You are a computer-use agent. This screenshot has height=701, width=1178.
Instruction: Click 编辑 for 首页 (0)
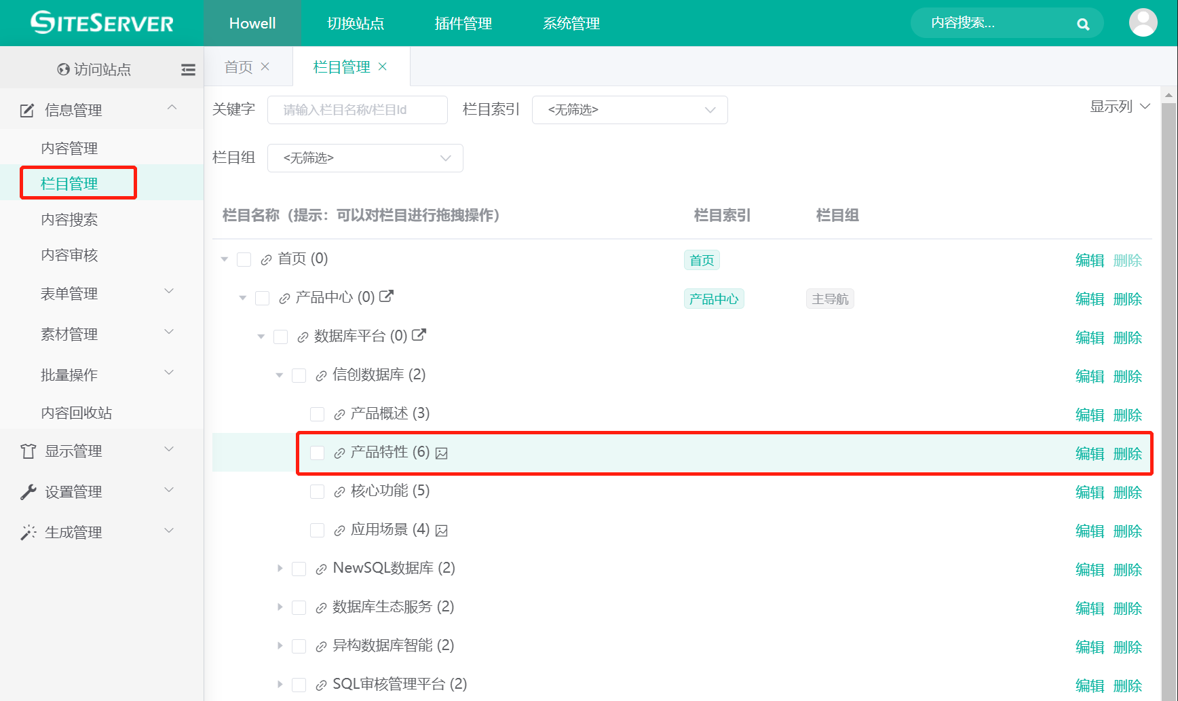[1090, 260]
